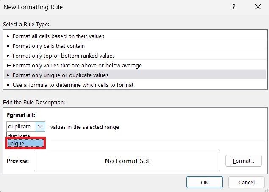Choose 'Format only cells that contain' rule
This screenshot has width=269, height=192.
coord(135,46)
